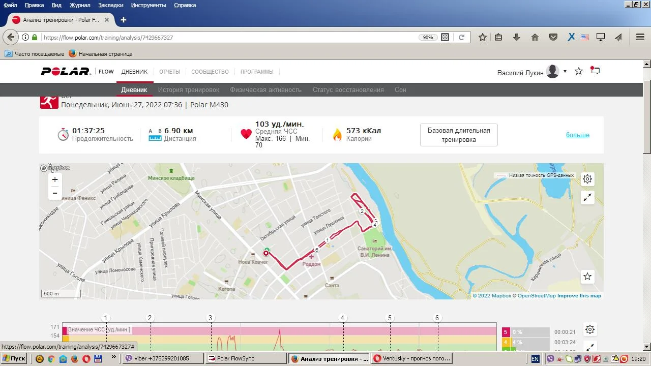Click the Polar logo

[x=66, y=72]
